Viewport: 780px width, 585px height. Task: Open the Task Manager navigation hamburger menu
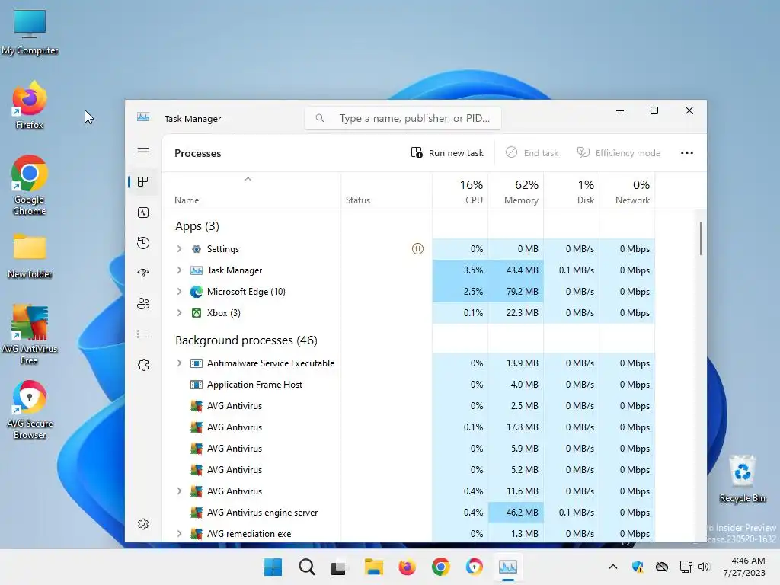coord(143,152)
